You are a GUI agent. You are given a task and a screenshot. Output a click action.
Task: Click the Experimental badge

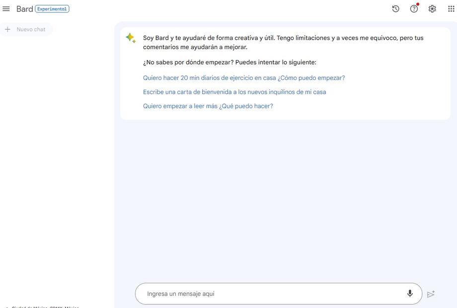pos(52,9)
